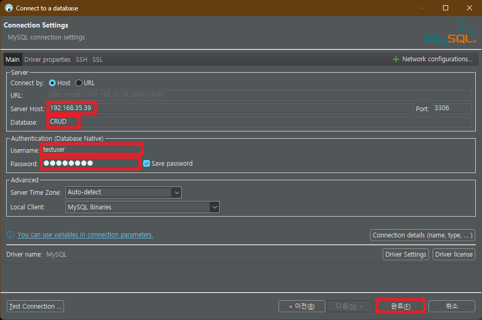Click the green plus Network configurations icon
The width and height of the screenshot is (482, 320).
(x=396, y=59)
